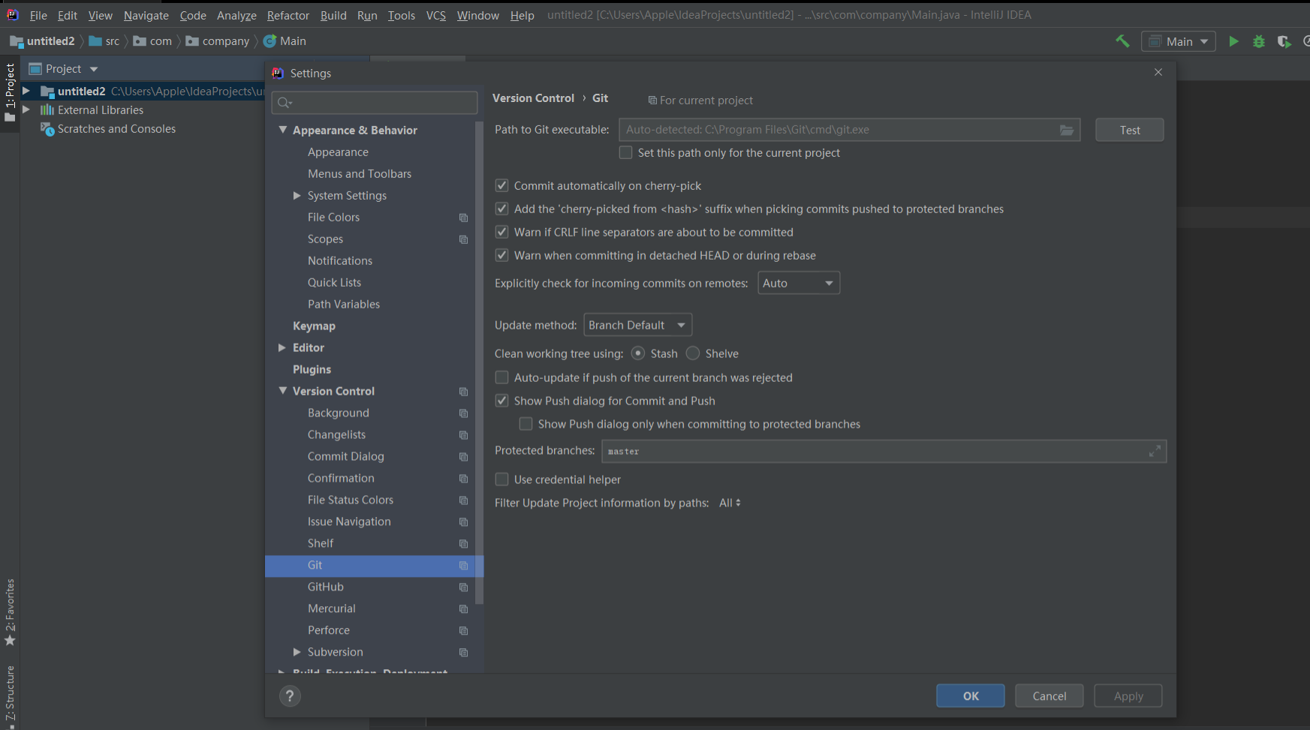Click the project-level icon beside Issue Navigation

click(x=463, y=522)
